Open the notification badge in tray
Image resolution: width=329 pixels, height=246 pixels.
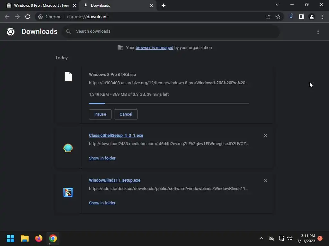click(320, 238)
